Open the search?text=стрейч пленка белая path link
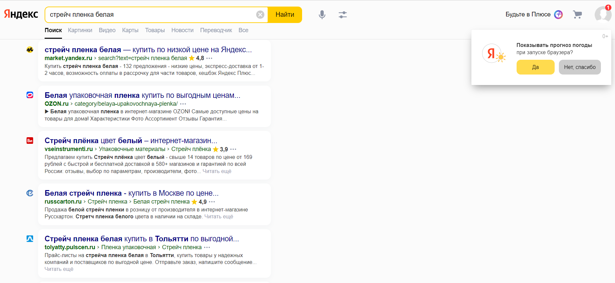615x283 pixels. click(x=143, y=58)
